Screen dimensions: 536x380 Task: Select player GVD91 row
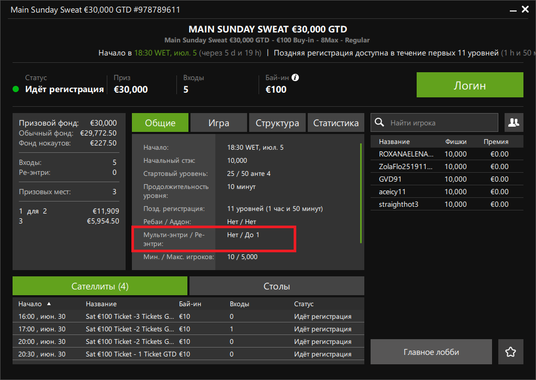click(x=447, y=179)
